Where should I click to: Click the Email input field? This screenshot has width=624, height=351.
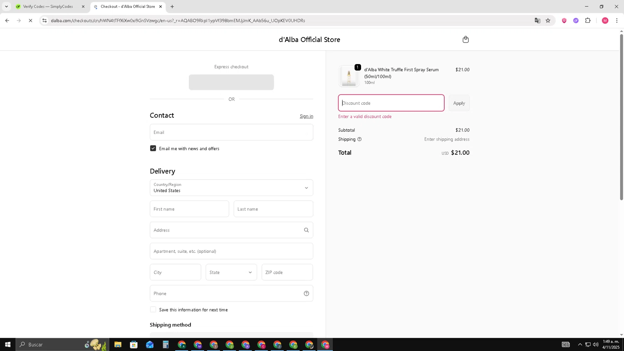(x=231, y=132)
